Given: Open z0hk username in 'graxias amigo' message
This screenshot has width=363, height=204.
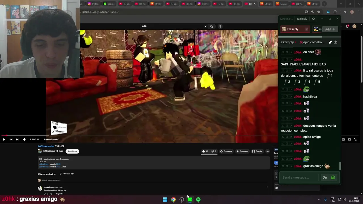Looking at the screenshot, I should (x=298, y=166).
